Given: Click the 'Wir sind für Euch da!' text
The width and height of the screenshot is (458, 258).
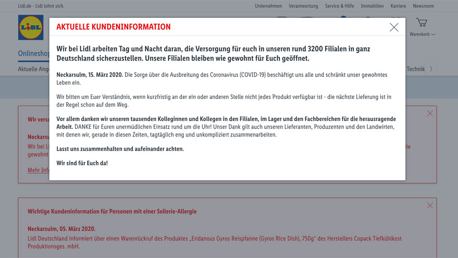Looking at the screenshot, I should point(82,163).
